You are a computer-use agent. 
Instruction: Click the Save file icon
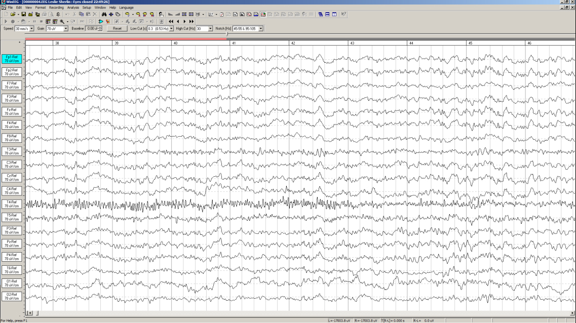[x=23, y=14]
